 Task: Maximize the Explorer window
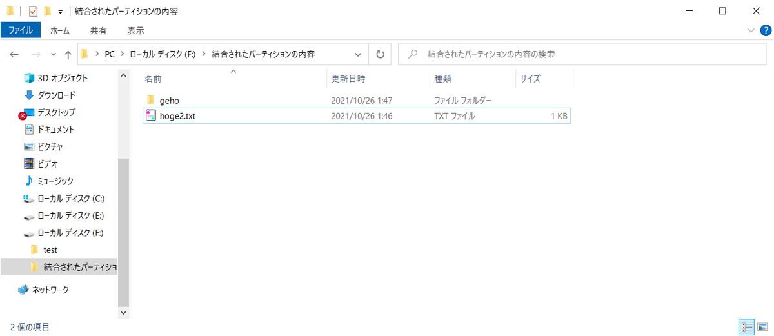point(722,11)
